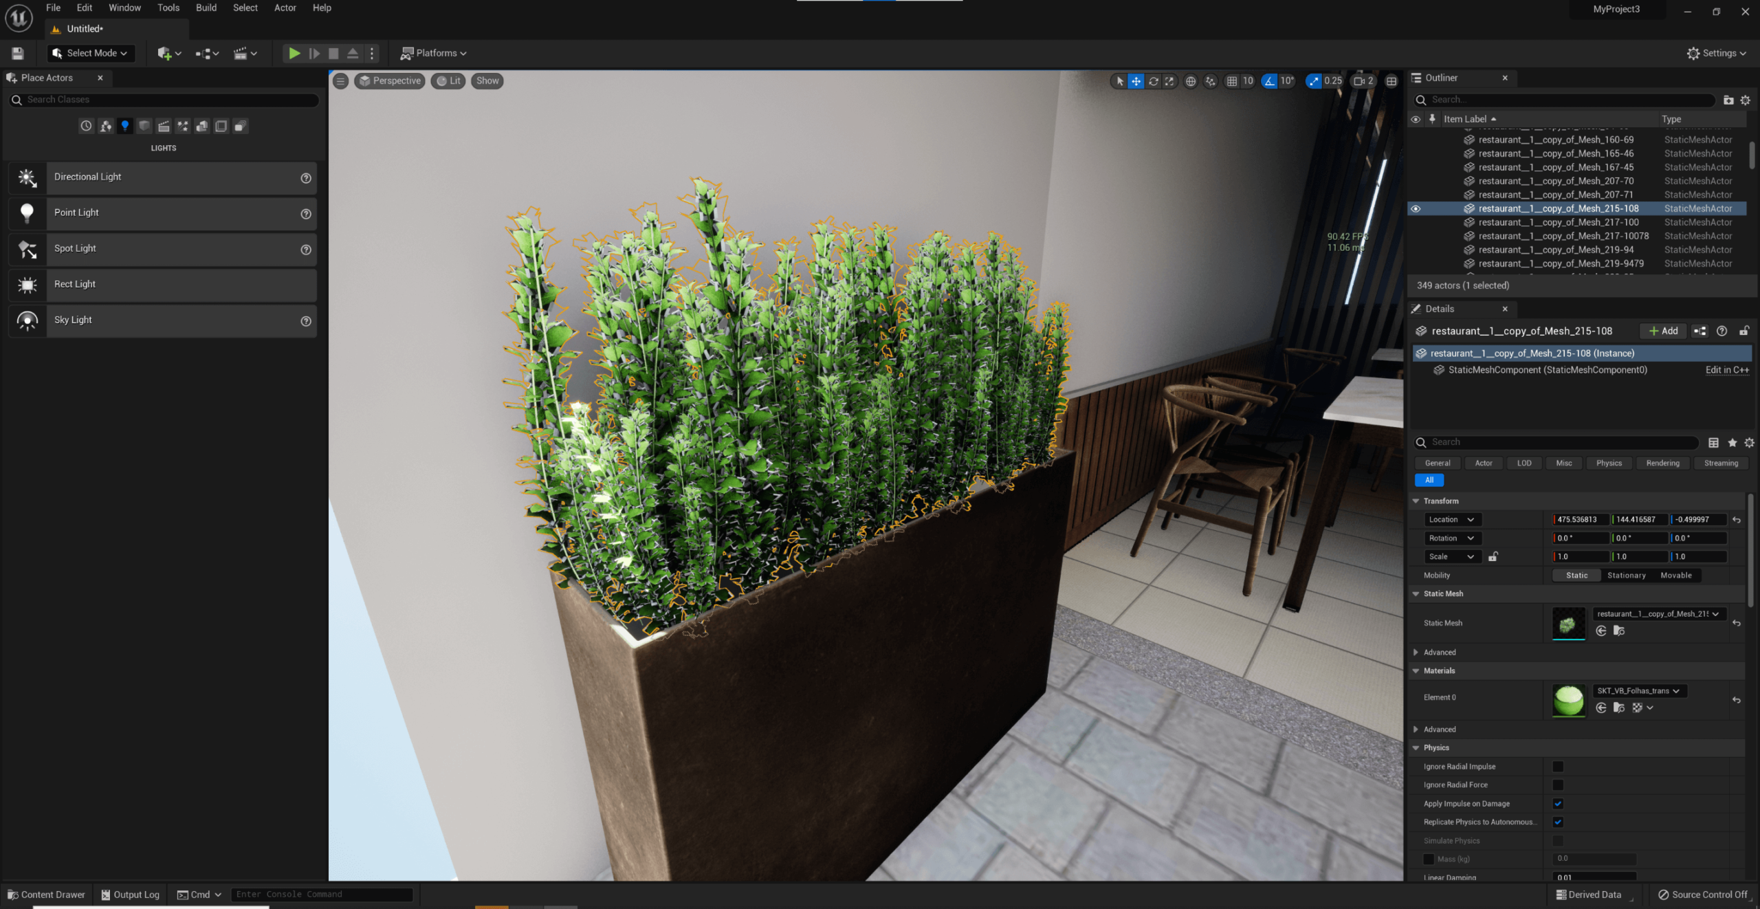This screenshot has height=909, width=1760.
Task: Click the Edit in C++ link
Action: click(x=1726, y=370)
